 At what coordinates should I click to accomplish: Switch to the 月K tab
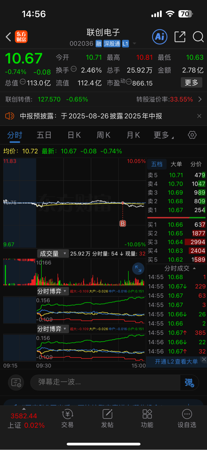click(133, 135)
